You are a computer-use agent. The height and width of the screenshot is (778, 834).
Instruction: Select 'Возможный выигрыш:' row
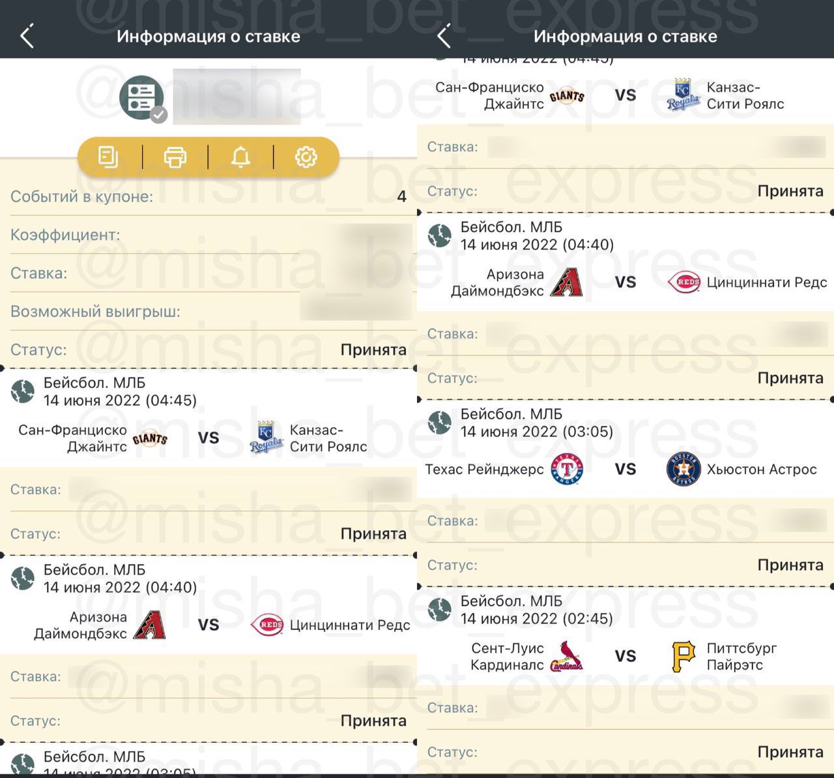pos(208,311)
